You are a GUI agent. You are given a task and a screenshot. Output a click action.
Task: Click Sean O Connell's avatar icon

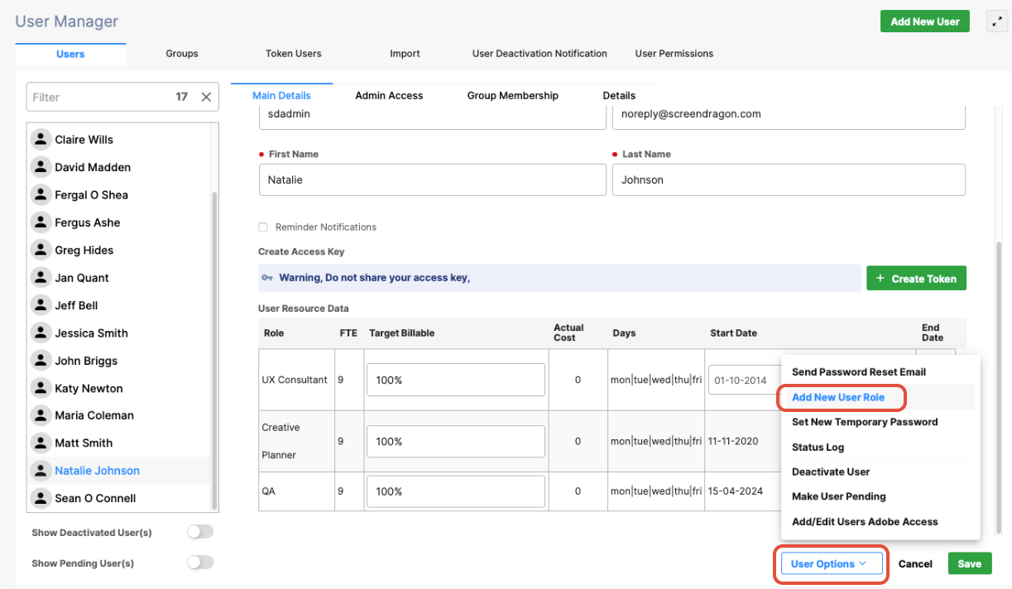point(40,498)
